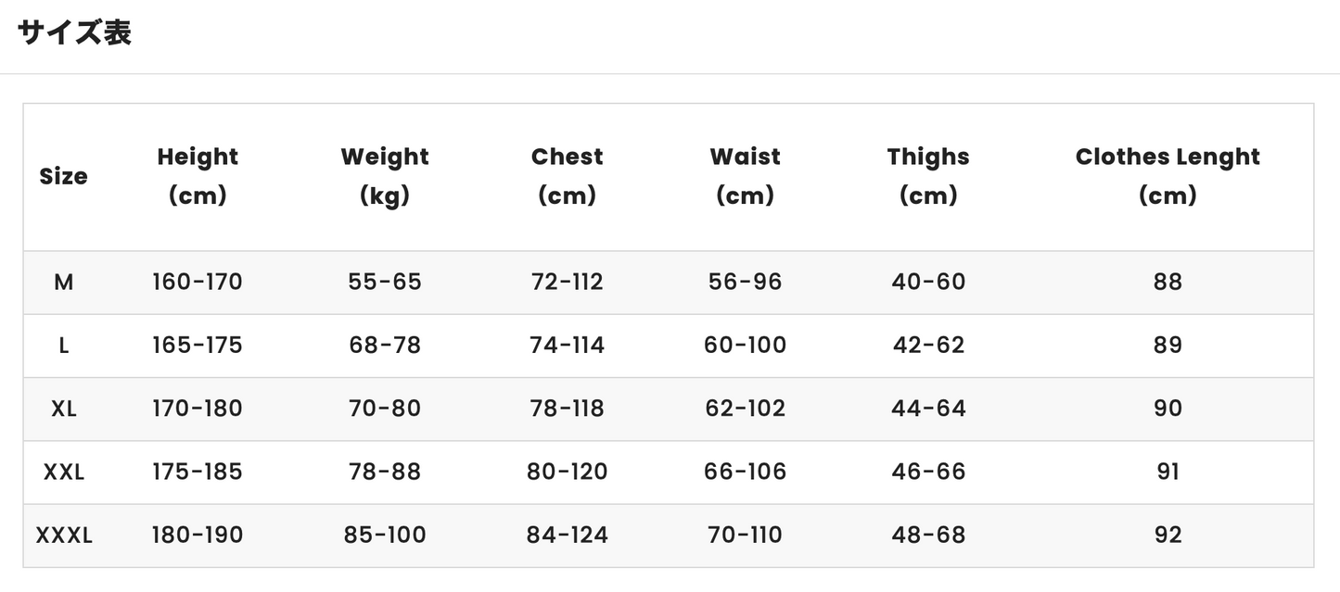The image size is (1340, 592).
Task: Select the XXXL size row label
Action: click(63, 535)
